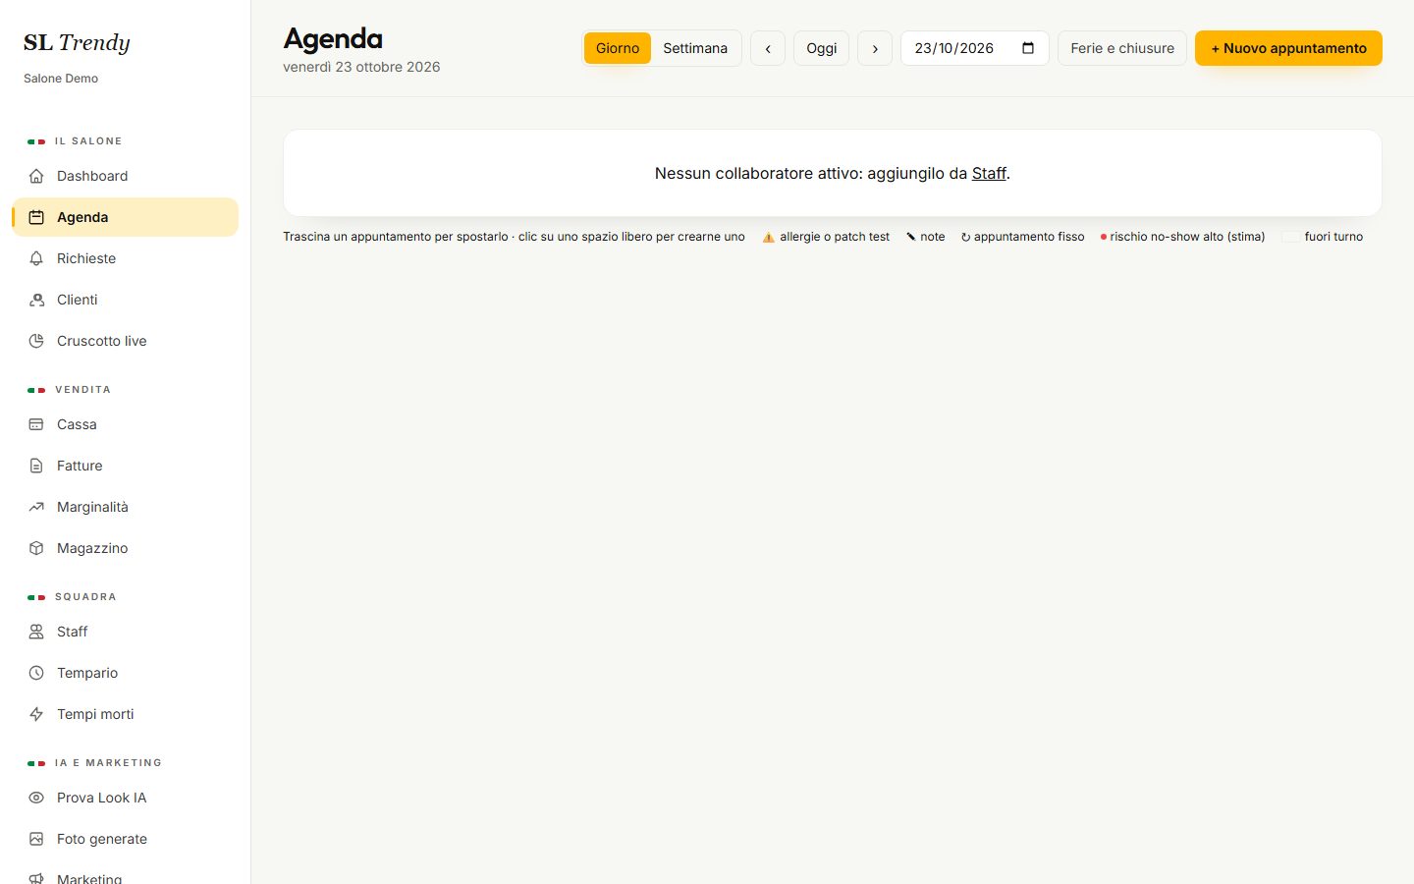Switch agenda to Settimana view
The height and width of the screenshot is (884, 1414).
(695, 48)
